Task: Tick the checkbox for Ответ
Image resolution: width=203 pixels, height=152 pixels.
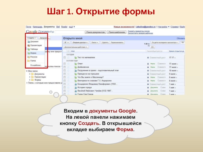Action: point(65,64)
